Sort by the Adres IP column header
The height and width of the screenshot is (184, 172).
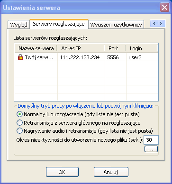[x=81, y=48]
